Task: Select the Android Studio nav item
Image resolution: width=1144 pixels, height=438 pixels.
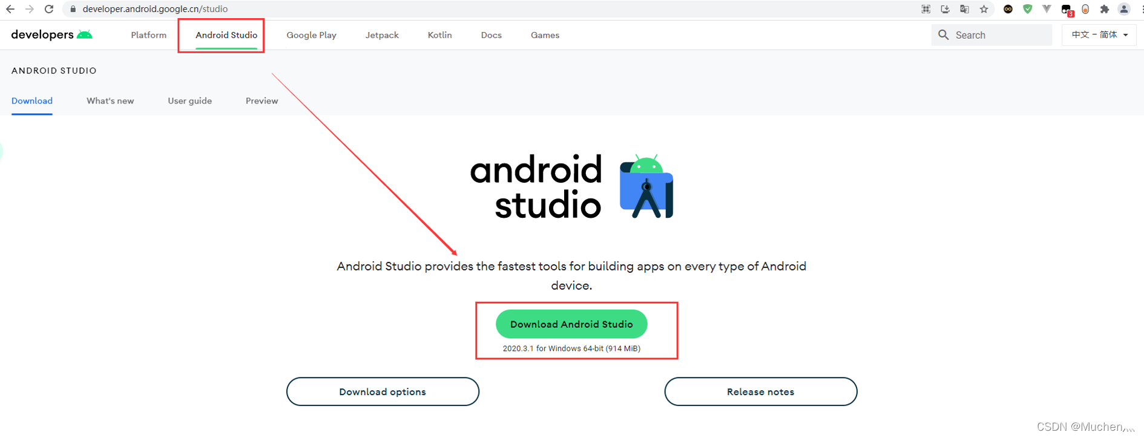Action: [x=226, y=35]
